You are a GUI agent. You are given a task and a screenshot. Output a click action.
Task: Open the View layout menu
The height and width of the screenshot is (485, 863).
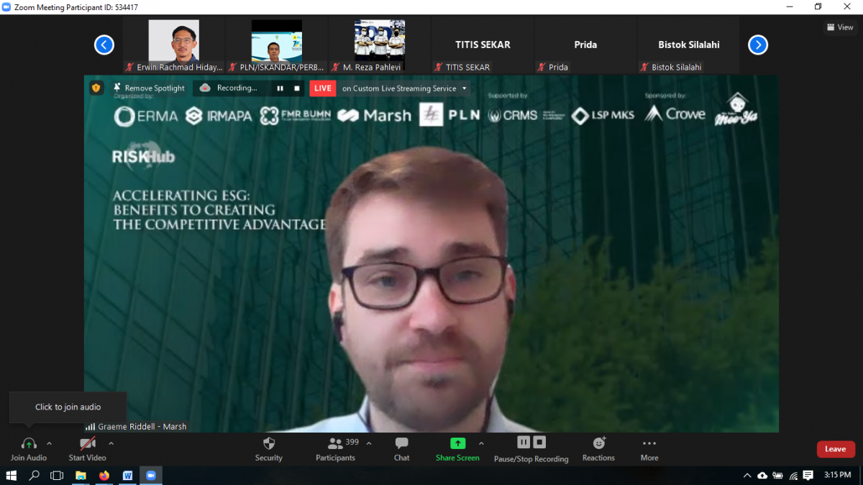840,27
